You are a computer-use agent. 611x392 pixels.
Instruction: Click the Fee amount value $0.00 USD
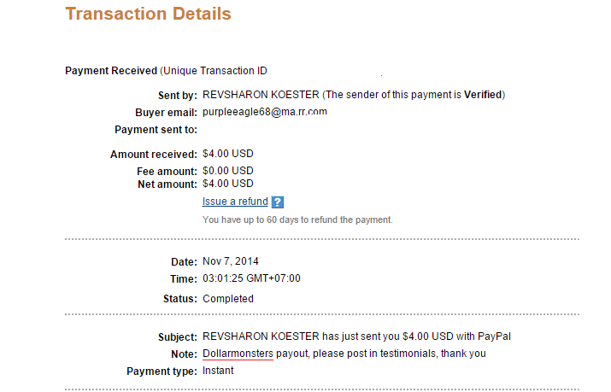227,171
